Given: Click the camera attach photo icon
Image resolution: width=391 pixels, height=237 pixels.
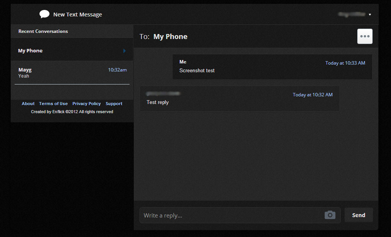Looking at the screenshot, I should coord(330,215).
